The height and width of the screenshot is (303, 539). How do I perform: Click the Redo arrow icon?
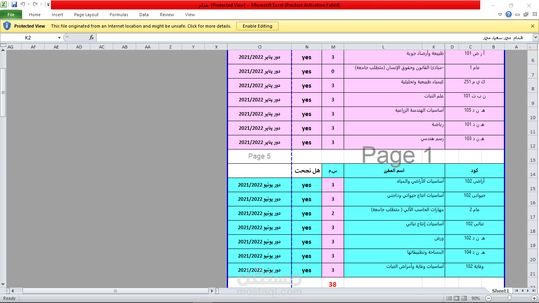(35, 5)
